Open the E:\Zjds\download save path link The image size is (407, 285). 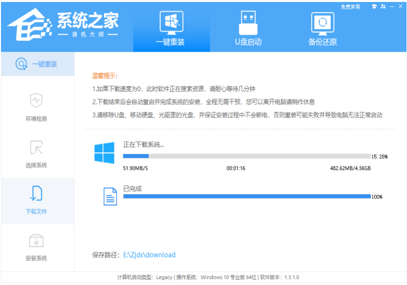(x=149, y=255)
